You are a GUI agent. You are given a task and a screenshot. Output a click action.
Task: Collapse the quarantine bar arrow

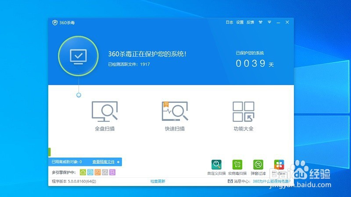[x=118, y=162]
